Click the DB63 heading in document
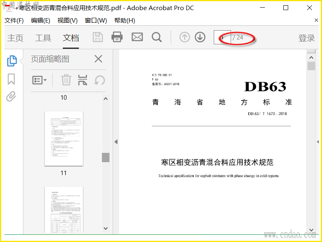This screenshot has width=322, height=242. (265, 86)
